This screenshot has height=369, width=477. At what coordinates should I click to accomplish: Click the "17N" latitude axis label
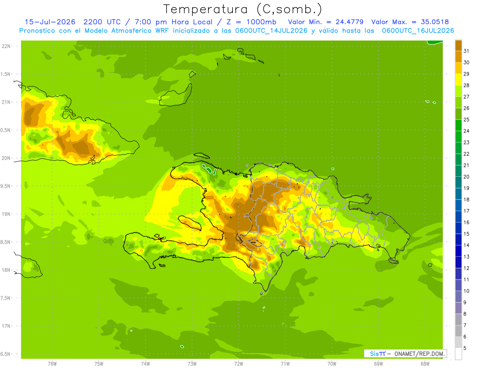(x=6, y=326)
